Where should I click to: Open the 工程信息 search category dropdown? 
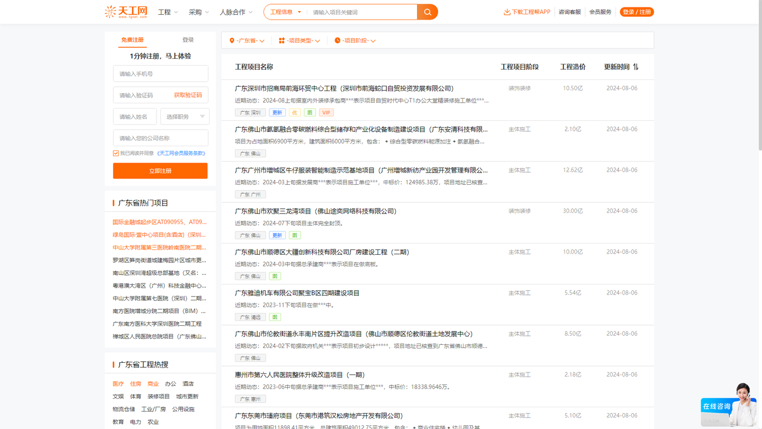286,12
